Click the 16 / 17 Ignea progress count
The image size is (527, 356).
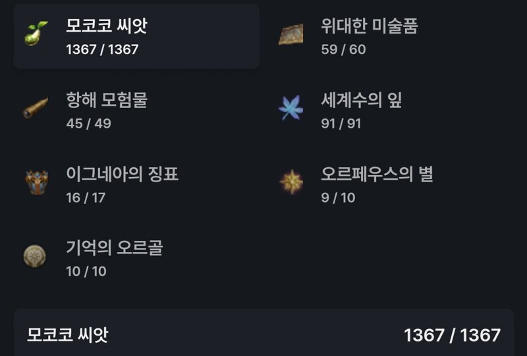(x=86, y=197)
